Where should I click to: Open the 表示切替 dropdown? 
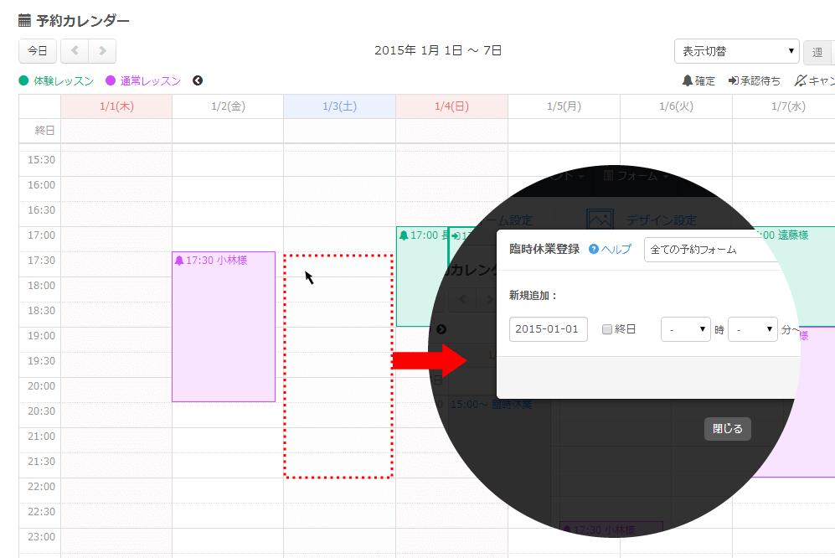[x=737, y=51]
